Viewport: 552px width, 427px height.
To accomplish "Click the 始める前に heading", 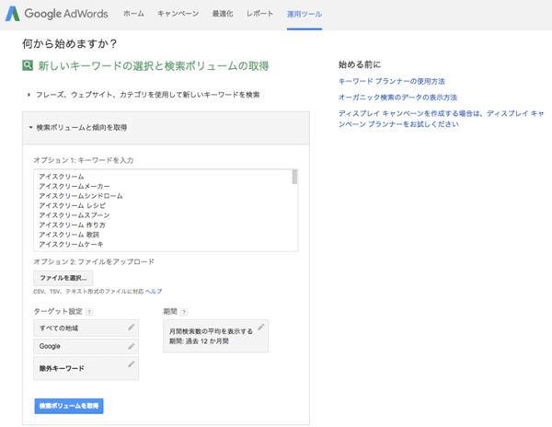I will tap(360, 64).
